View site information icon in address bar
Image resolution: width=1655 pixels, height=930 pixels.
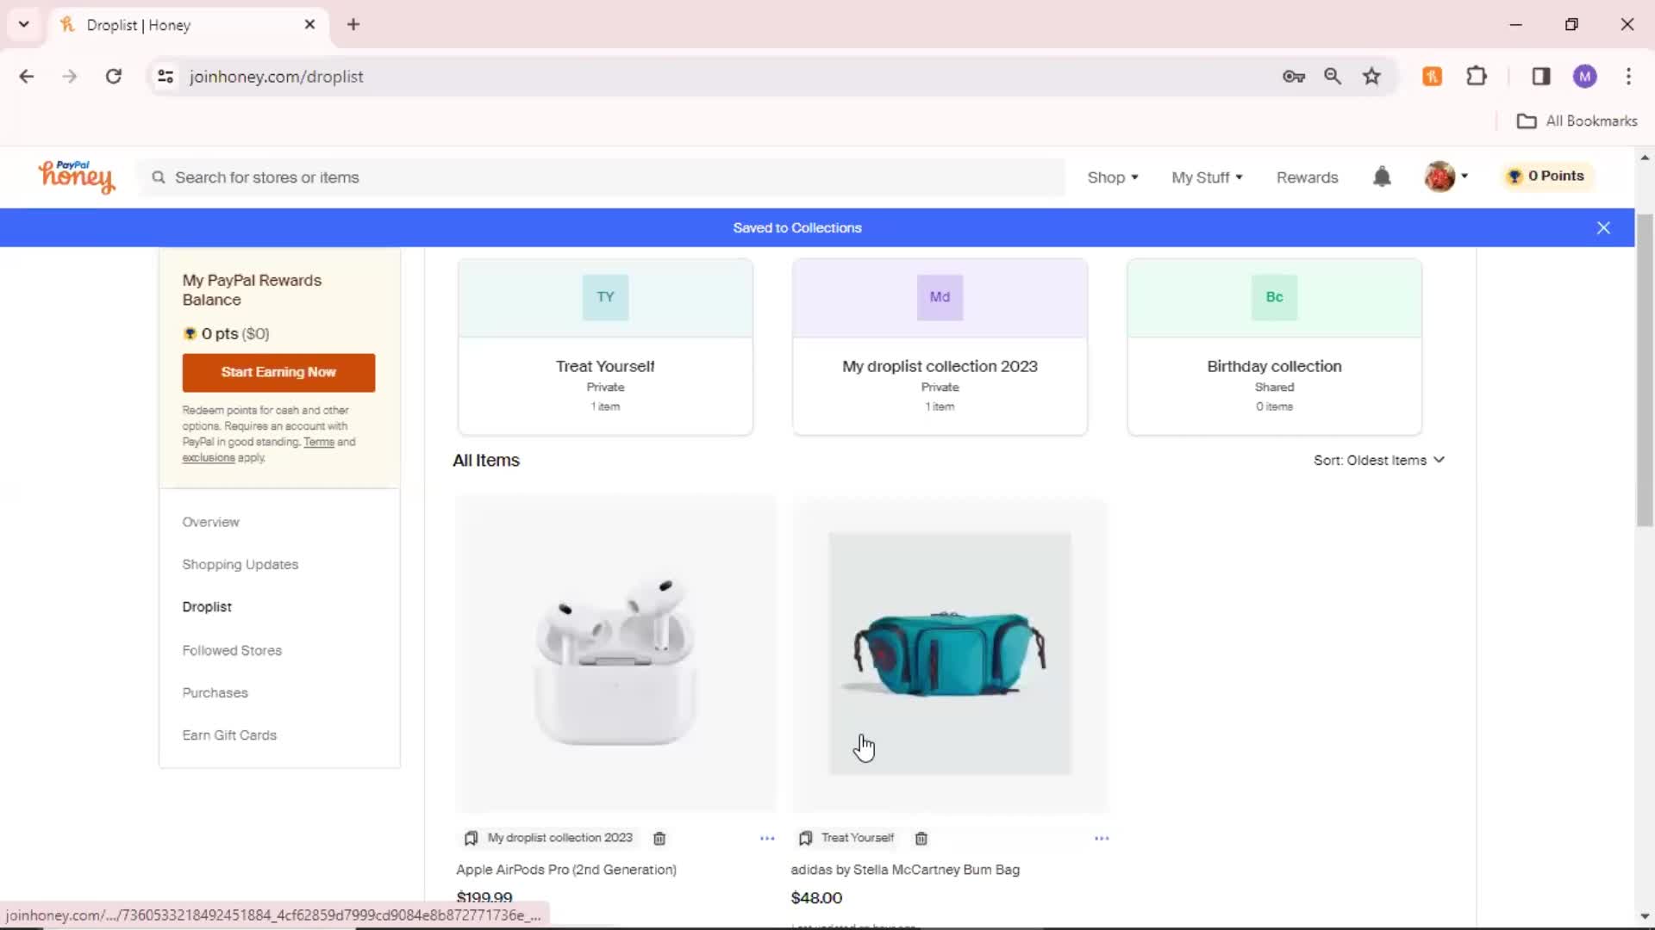coord(165,77)
